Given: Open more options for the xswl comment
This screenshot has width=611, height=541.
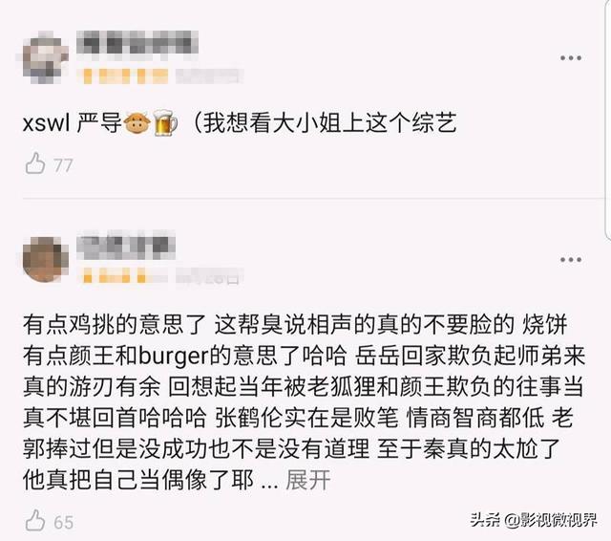Looking at the screenshot, I should tap(571, 58).
